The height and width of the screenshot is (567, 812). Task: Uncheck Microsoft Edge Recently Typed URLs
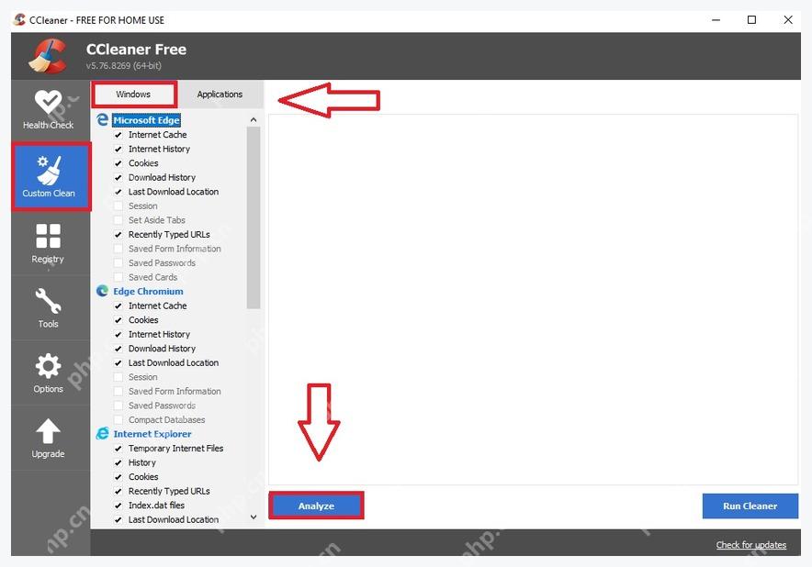pyautogui.click(x=118, y=234)
